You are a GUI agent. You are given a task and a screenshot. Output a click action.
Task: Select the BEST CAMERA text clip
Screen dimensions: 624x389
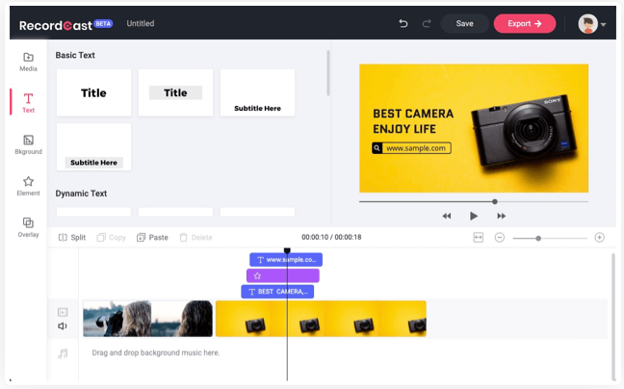tap(277, 292)
